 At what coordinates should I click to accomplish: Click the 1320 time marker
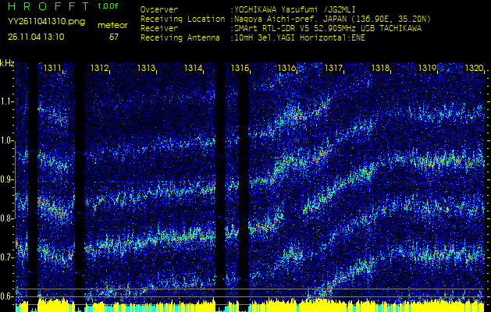point(474,68)
